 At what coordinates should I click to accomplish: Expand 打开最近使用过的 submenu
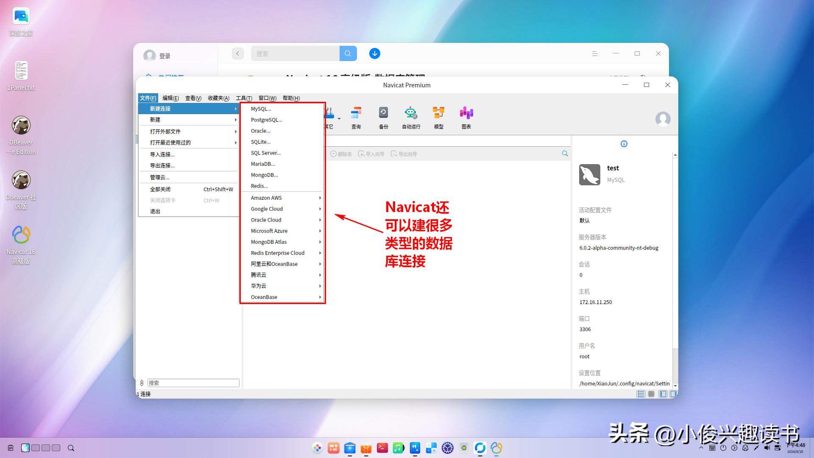189,142
